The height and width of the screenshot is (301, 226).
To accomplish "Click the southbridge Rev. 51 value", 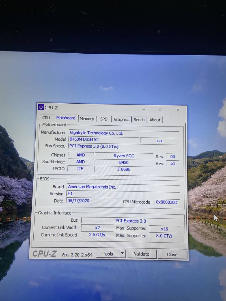I will (173, 163).
